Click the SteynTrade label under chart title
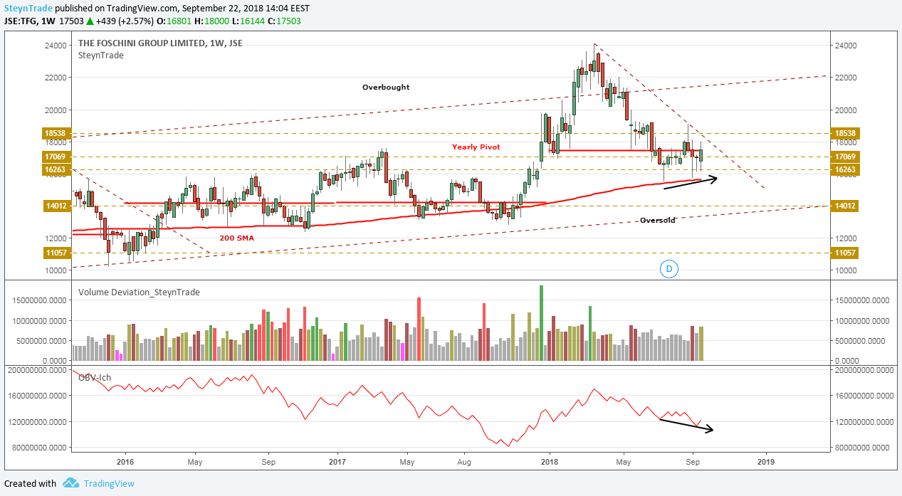The width and height of the screenshot is (902, 496). (x=101, y=56)
